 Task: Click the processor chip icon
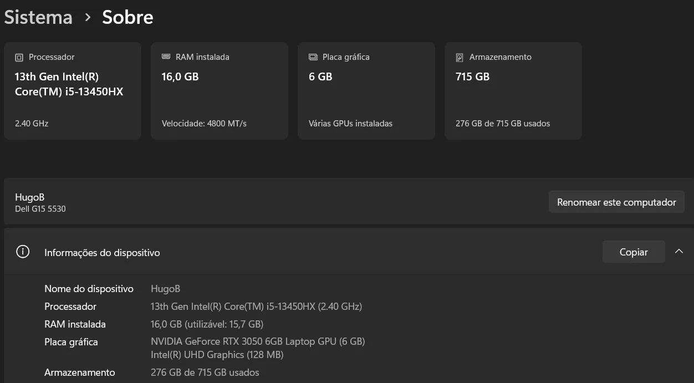[19, 57]
